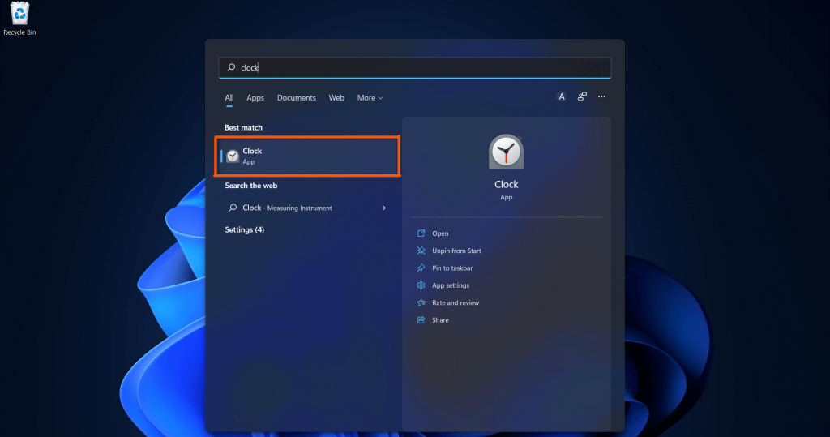Open the three-dots options menu
This screenshot has height=437, width=830.
(601, 96)
